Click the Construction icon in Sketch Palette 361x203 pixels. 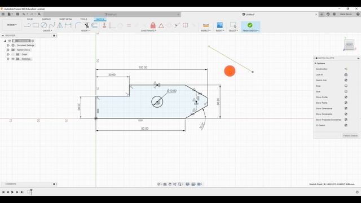(346, 69)
